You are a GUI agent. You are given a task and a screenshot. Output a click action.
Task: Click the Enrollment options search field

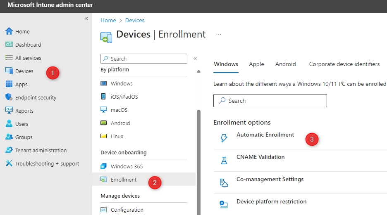pyautogui.click(x=270, y=101)
